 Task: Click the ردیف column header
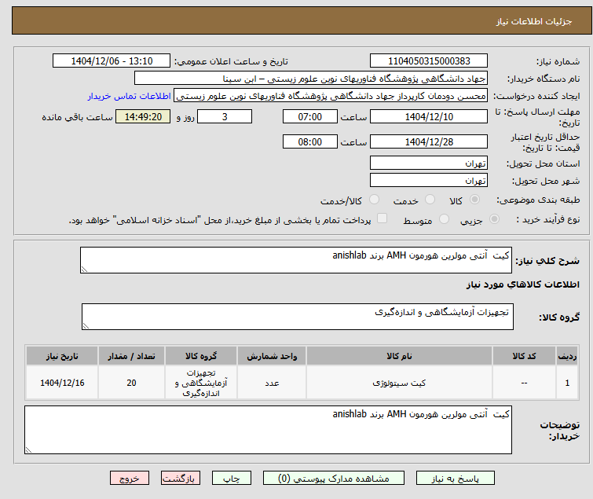567,356
